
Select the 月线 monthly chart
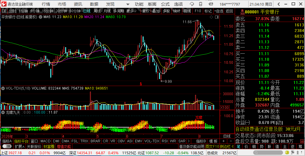click(107, 11)
